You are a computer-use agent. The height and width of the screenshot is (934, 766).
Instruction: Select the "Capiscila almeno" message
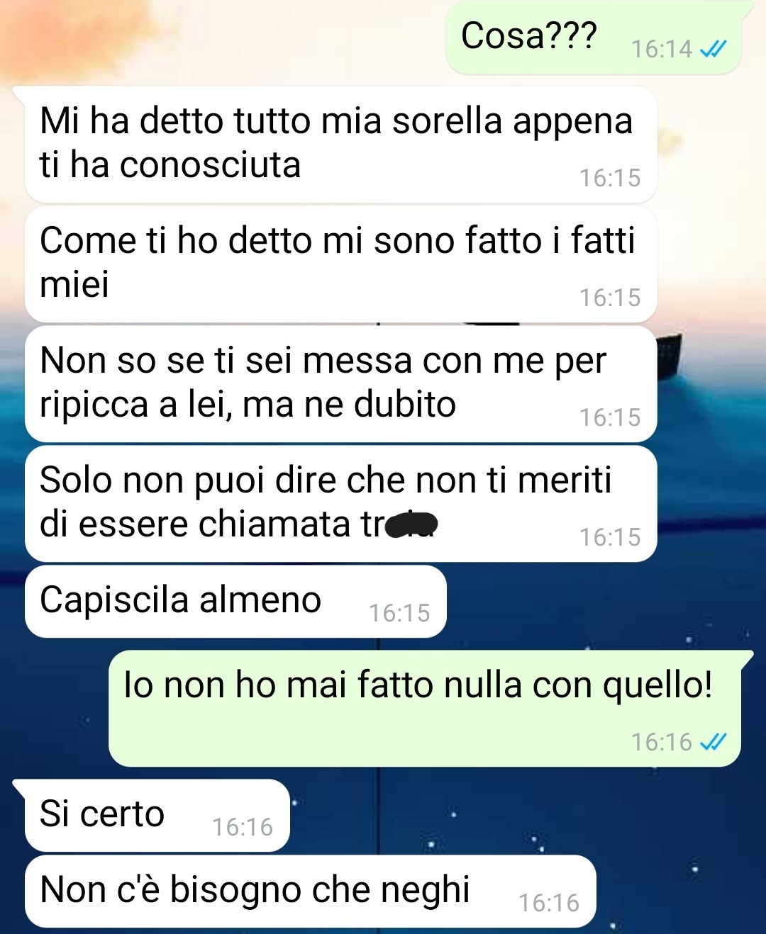235,602
